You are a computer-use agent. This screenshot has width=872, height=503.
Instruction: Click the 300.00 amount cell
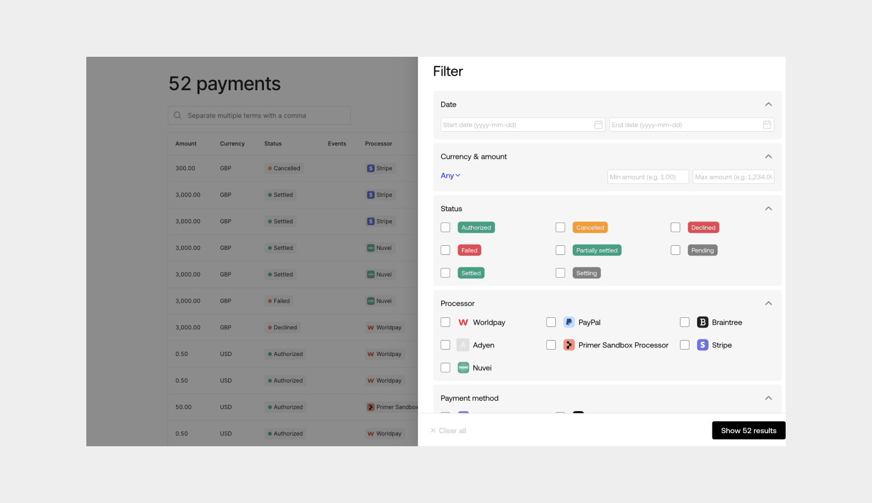tap(185, 169)
